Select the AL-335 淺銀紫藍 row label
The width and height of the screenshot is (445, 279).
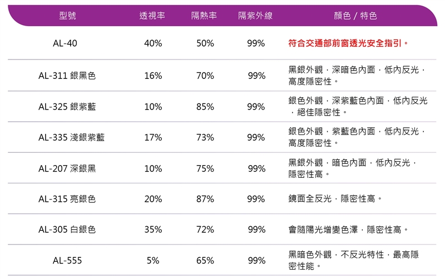(x=71, y=137)
